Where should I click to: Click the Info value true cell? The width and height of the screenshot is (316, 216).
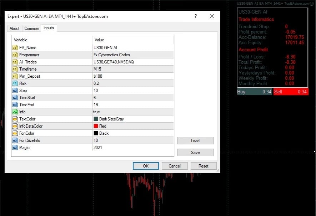pos(133,112)
